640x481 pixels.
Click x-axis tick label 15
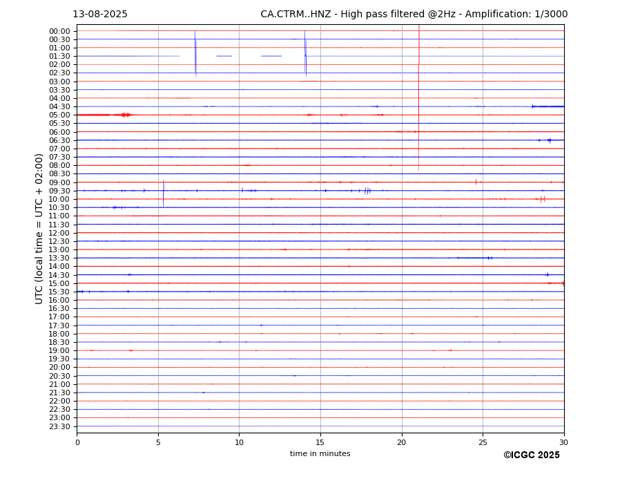[320, 442]
